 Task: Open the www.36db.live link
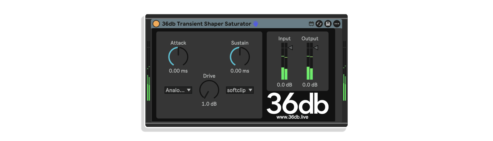(x=292, y=117)
